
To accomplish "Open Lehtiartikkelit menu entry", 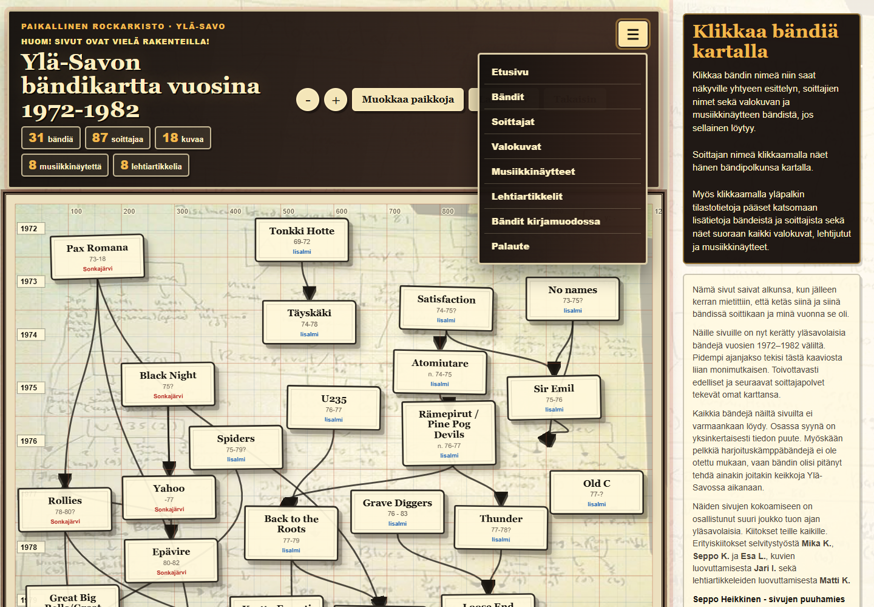I will click(563, 197).
